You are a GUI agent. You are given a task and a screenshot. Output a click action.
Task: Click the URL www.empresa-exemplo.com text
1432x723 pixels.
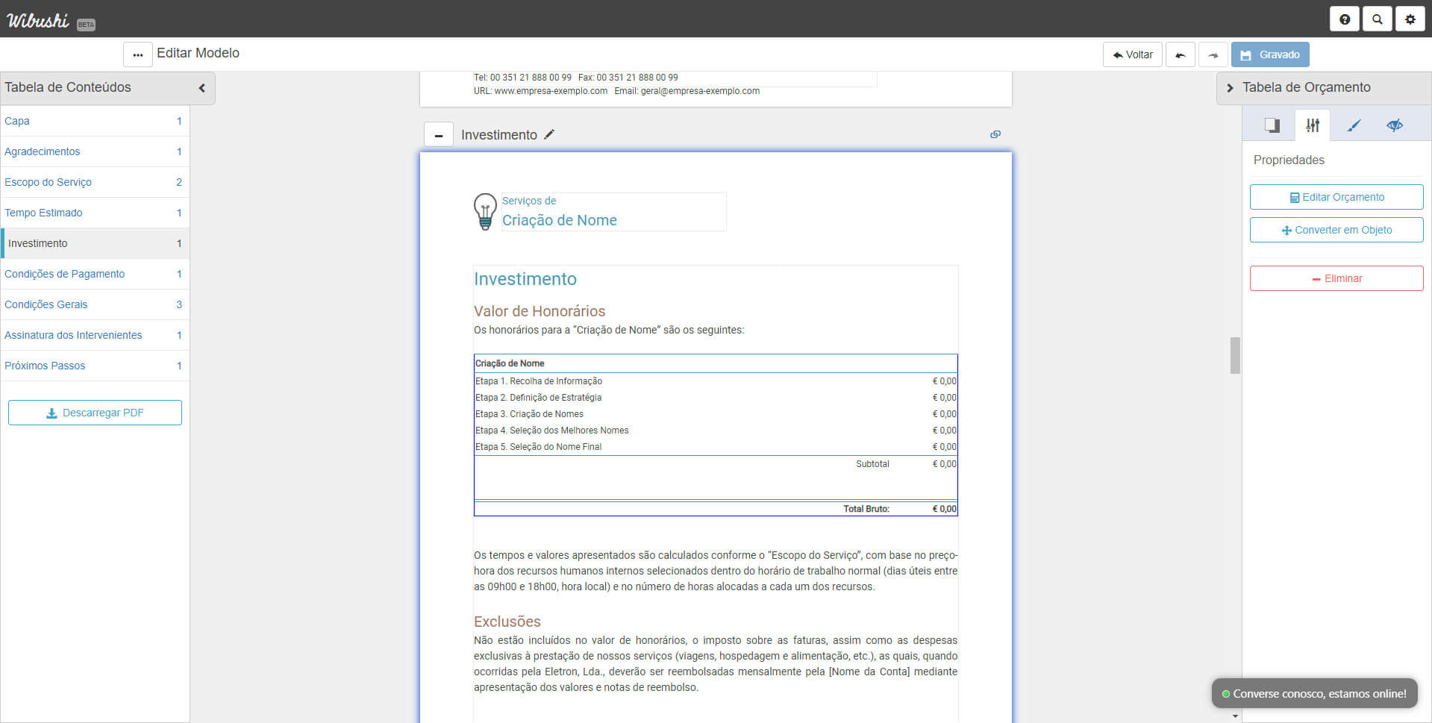(551, 91)
